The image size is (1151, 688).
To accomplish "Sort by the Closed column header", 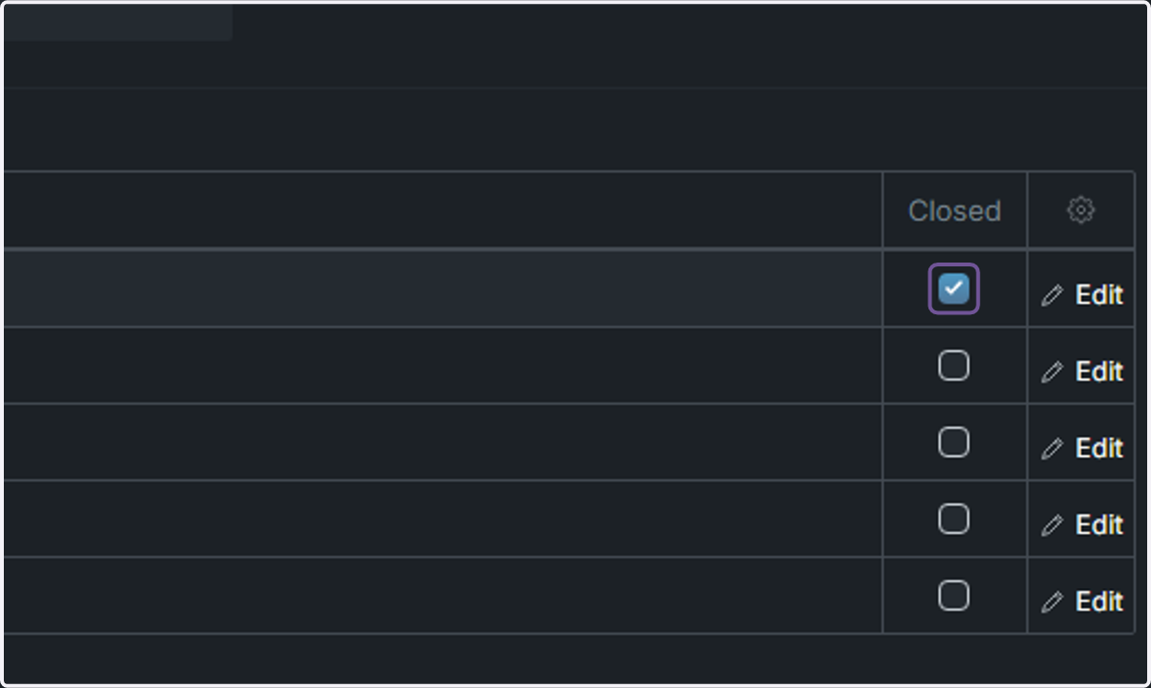I will [x=954, y=211].
